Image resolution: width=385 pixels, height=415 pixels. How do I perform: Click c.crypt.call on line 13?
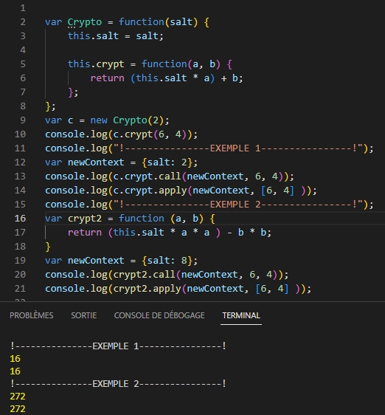pyautogui.click(x=147, y=176)
